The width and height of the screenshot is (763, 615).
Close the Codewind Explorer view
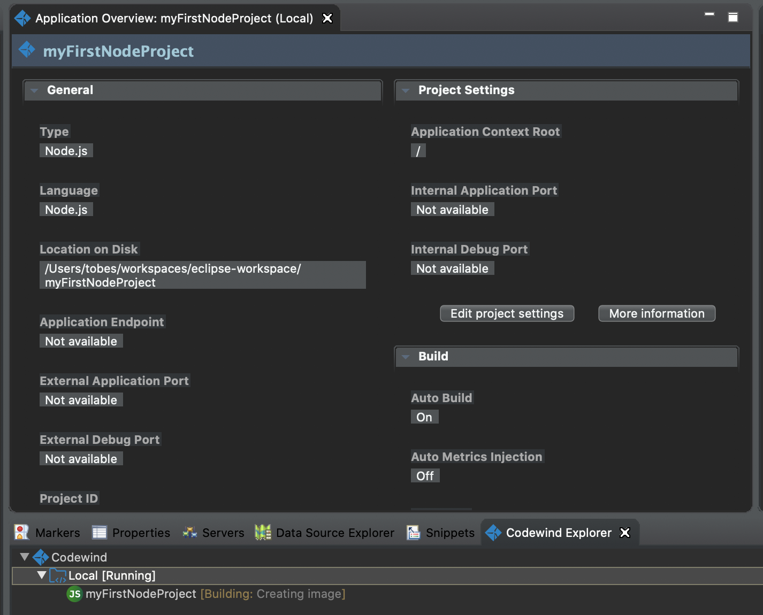625,532
